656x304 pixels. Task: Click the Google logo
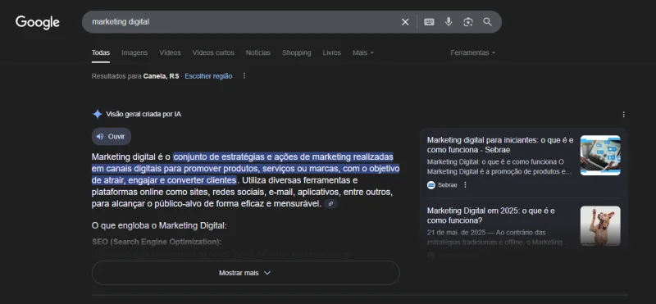38,22
